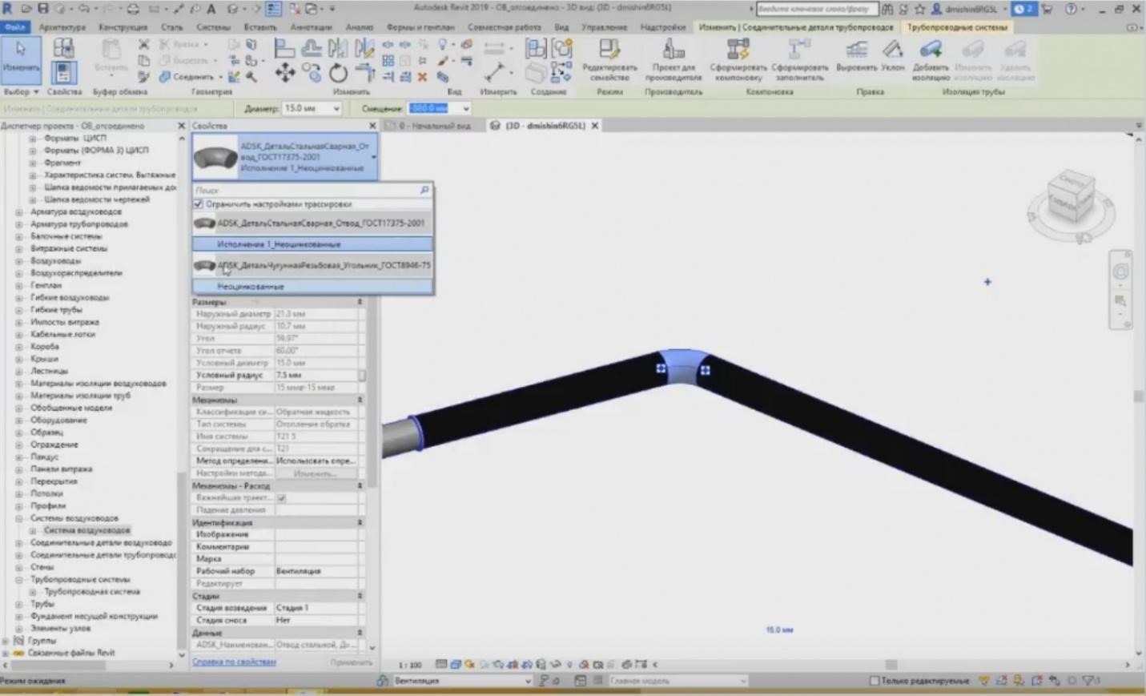Close the 3D view tab
Image resolution: width=1146 pixels, height=696 pixels.
(x=595, y=126)
